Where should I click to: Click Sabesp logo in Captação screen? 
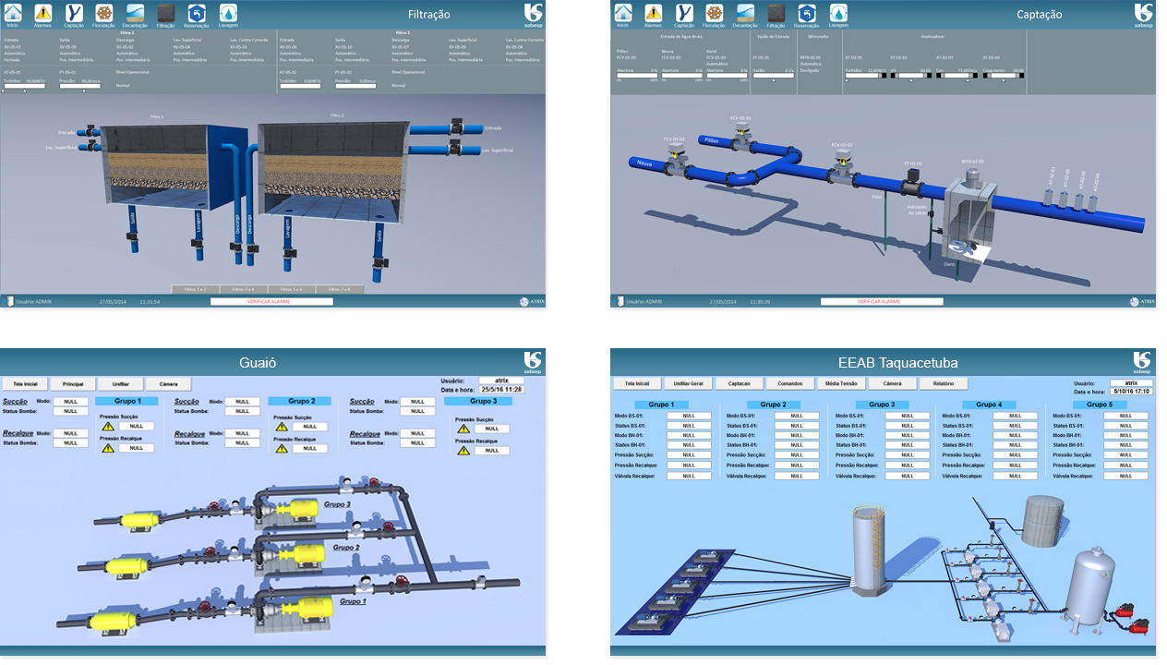[x=1143, y=14]
